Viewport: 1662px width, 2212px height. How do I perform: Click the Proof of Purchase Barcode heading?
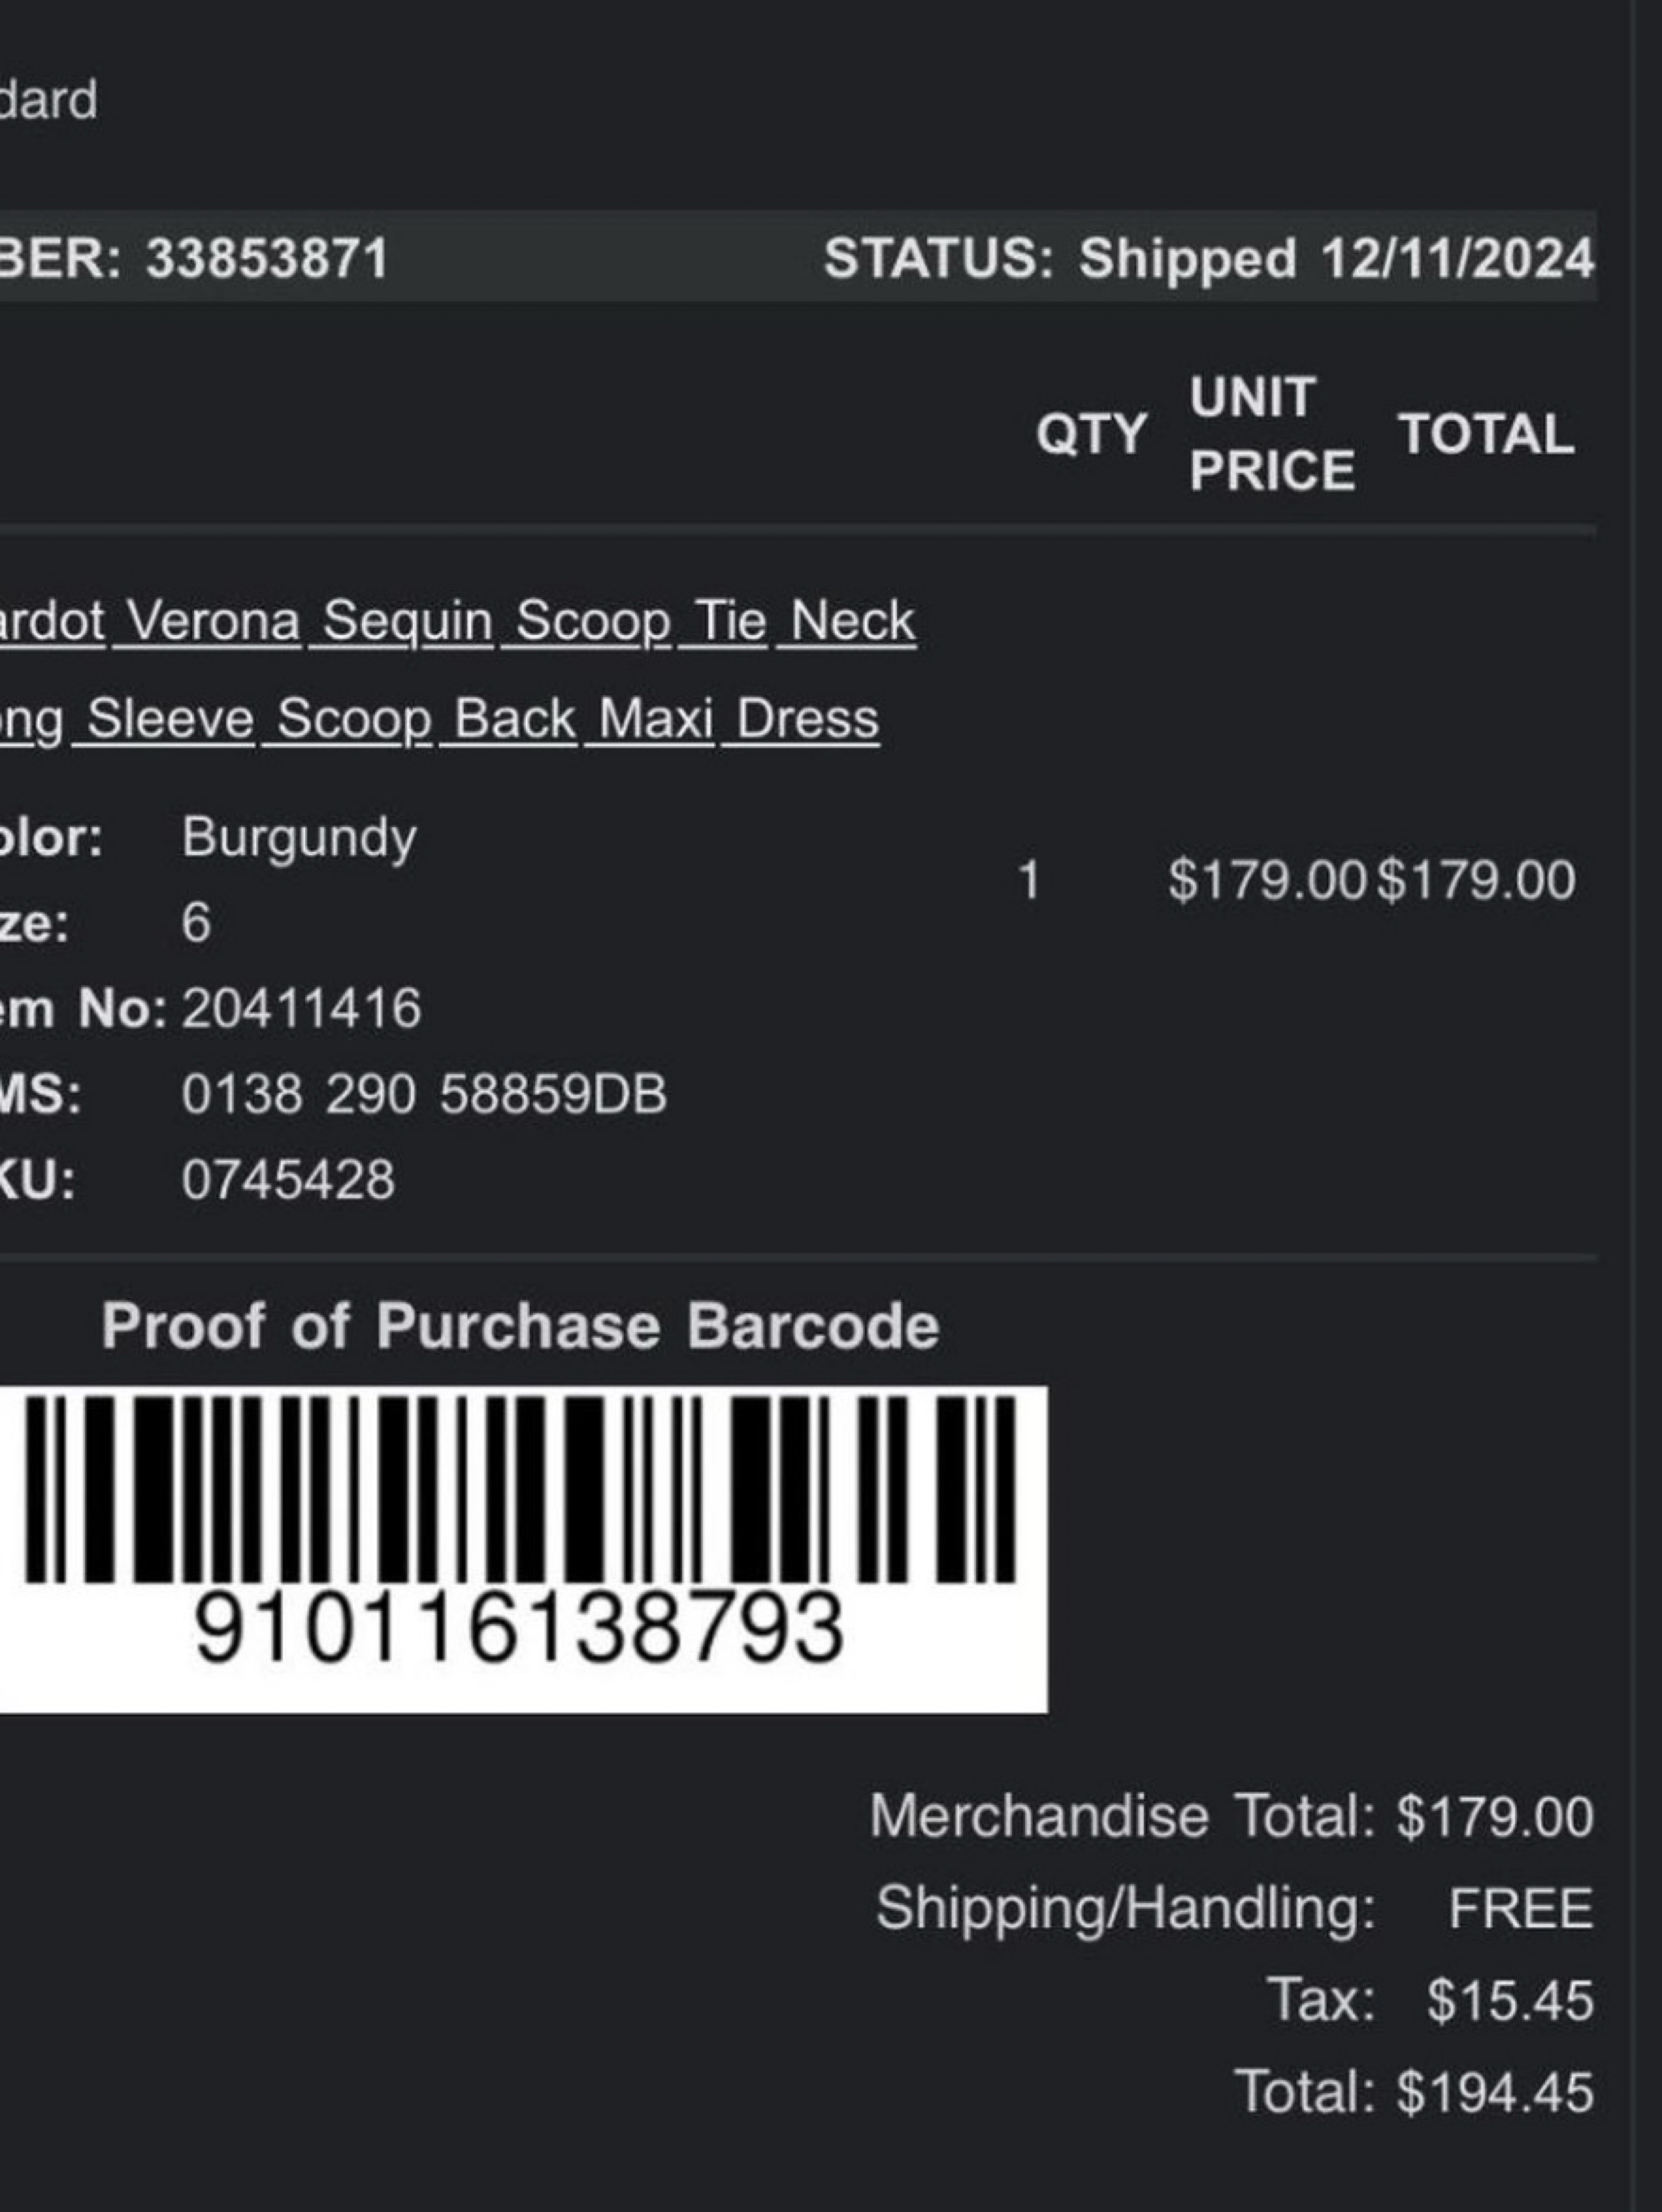520,1327
